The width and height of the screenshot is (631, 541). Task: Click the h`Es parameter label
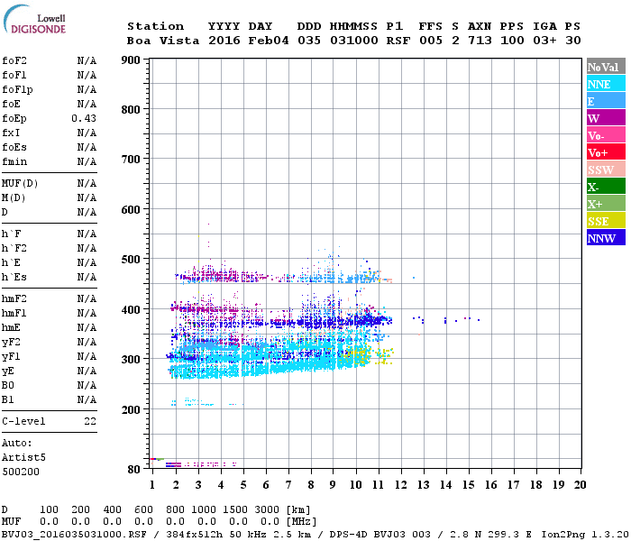click(14, 278)
